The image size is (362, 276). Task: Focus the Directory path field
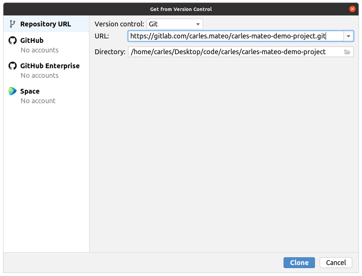coord(241,52)
